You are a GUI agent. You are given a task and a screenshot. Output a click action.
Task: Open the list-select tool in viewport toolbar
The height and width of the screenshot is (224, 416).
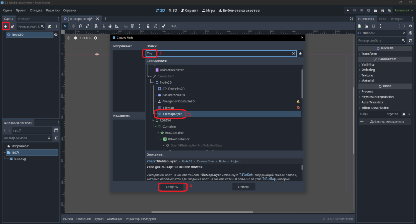(96, 26)
